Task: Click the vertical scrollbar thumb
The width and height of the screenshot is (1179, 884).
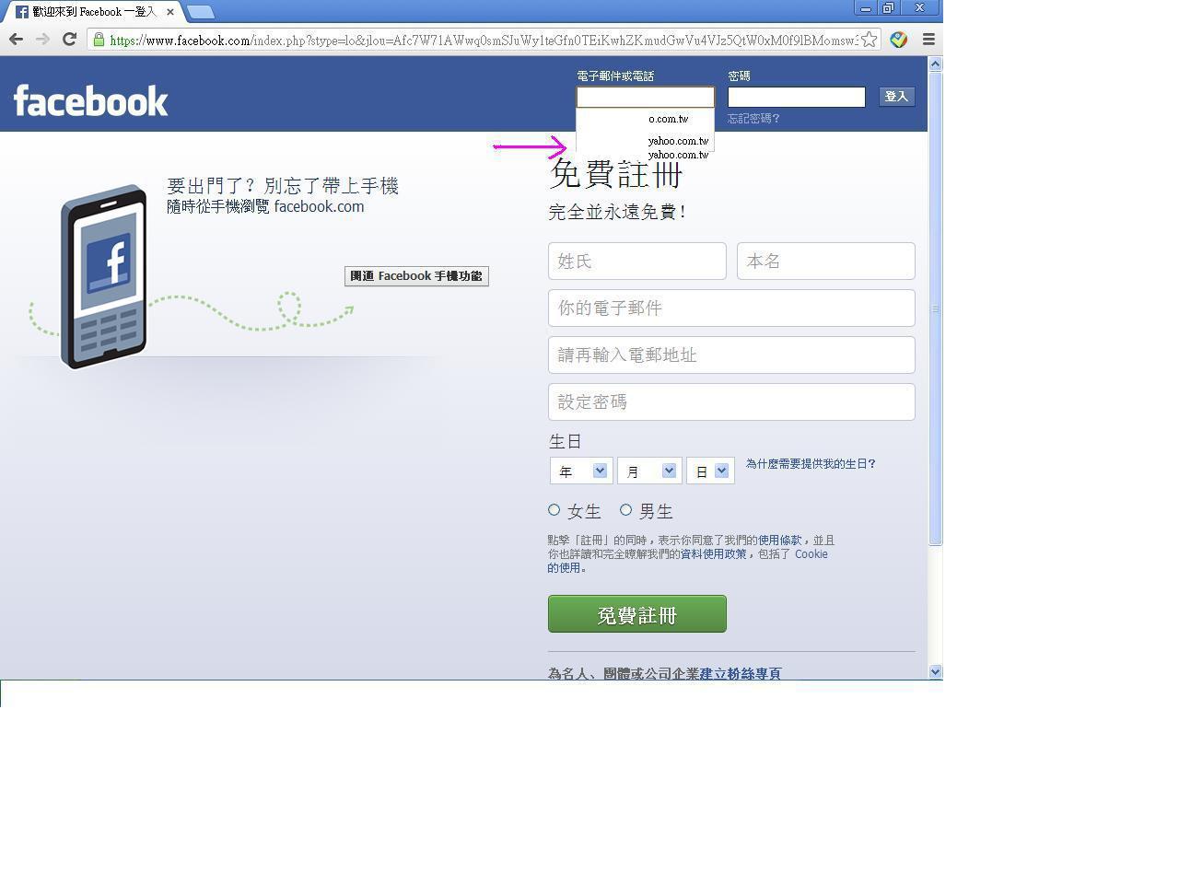Action: pyautogui.click(x=935, y=308)
